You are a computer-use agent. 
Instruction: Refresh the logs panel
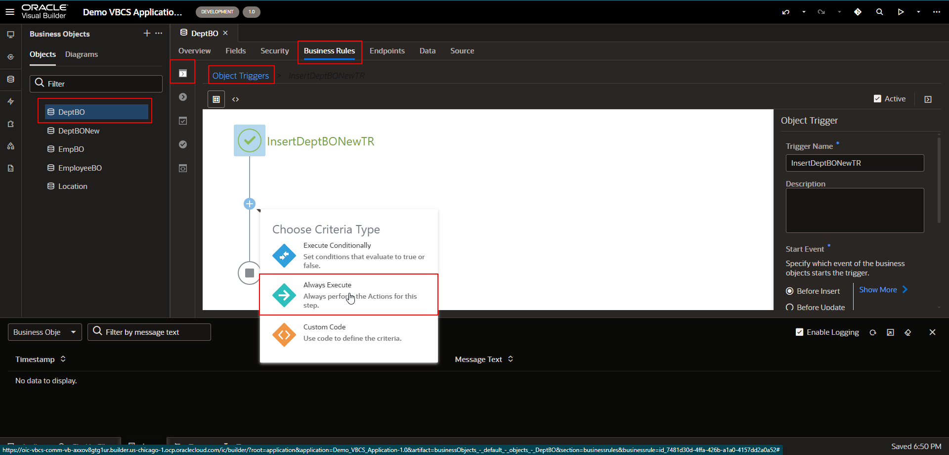coord(873,332)
